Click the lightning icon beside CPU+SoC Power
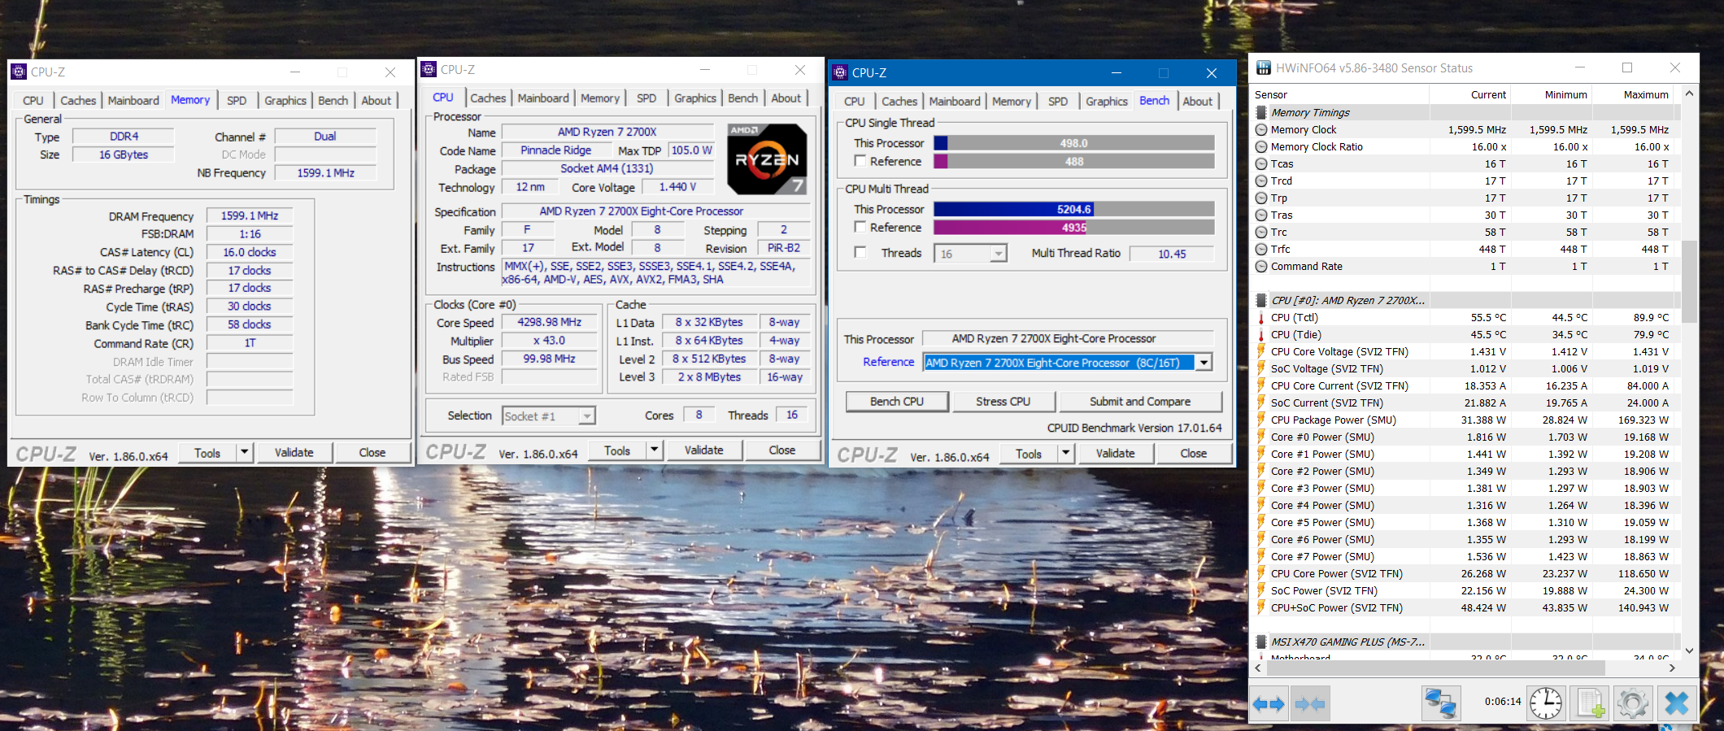Screen dimensions: 1724x731 pyautogui.click(x=1261, y=607)
